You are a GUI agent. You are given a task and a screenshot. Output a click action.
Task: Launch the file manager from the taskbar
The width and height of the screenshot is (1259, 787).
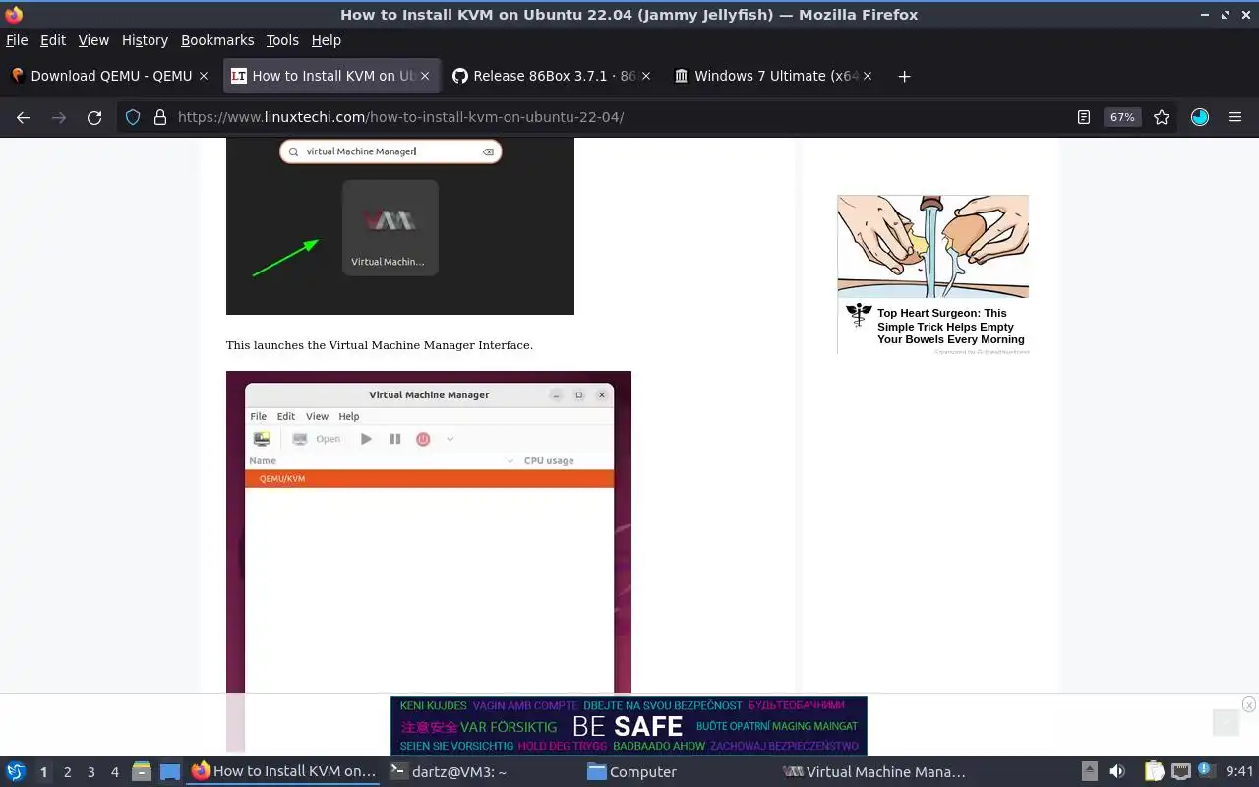142,772
